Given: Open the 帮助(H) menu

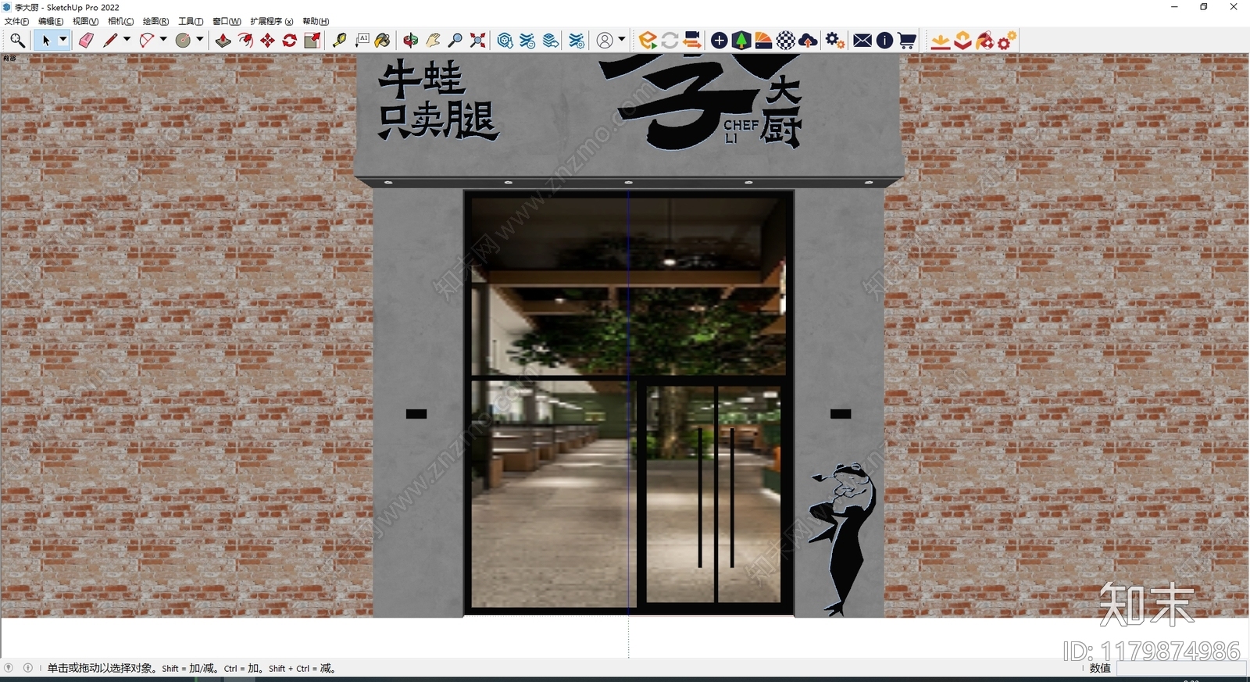Looking at the screenshot, I should click(316, 21).
